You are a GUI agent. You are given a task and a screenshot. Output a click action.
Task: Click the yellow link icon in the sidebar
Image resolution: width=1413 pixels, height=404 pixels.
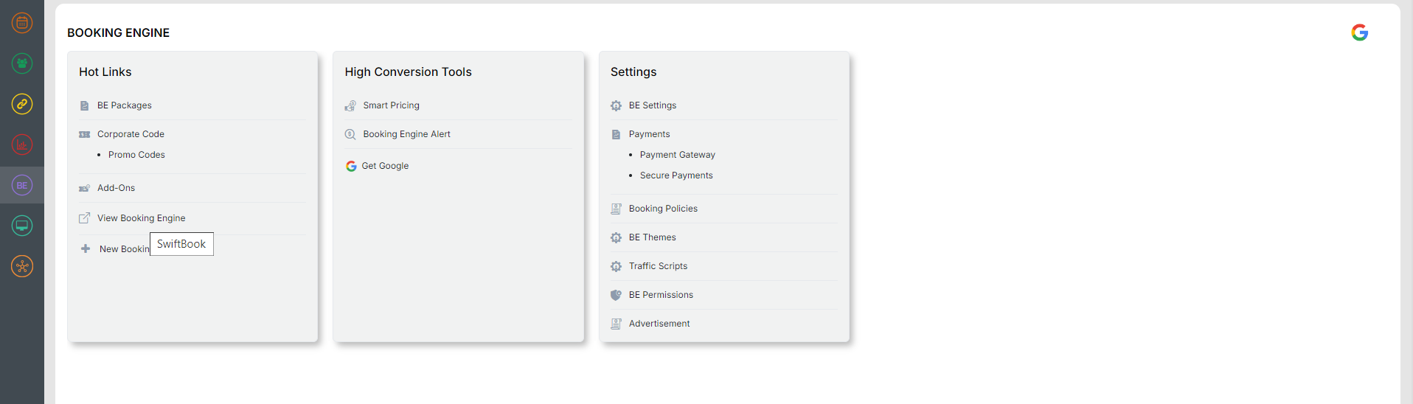click(22, 104)
